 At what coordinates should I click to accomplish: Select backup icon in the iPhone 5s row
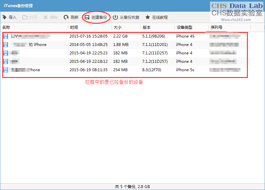(x=5, y=70)
